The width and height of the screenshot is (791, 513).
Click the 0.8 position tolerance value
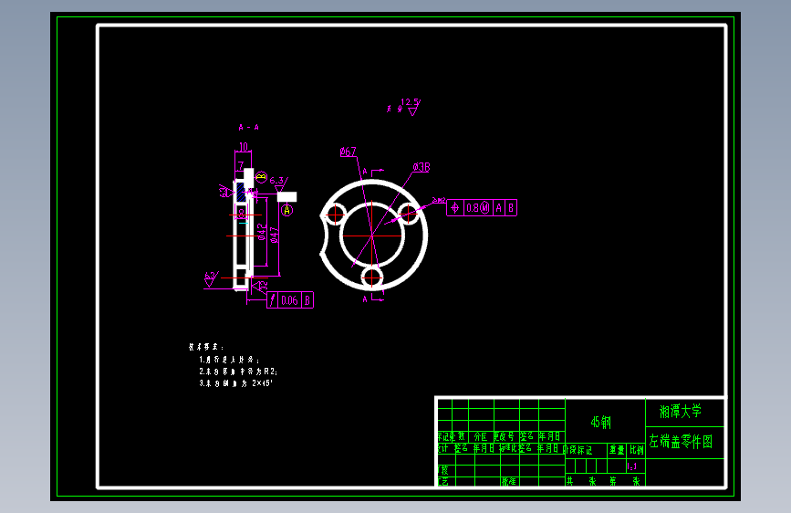[473, 208]
